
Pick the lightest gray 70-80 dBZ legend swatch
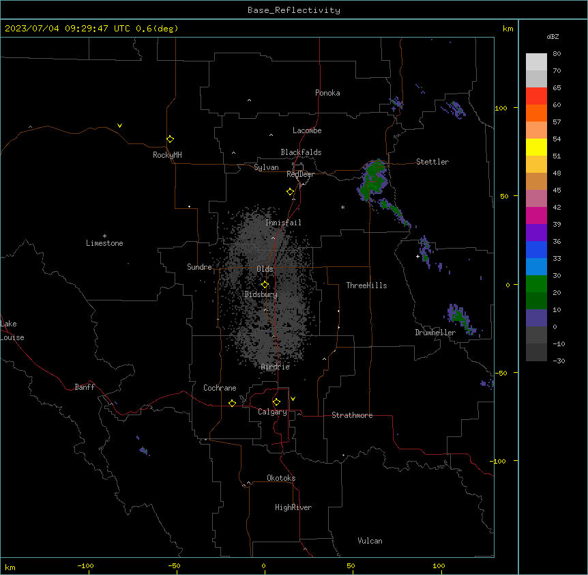click(x=536, y=61)
